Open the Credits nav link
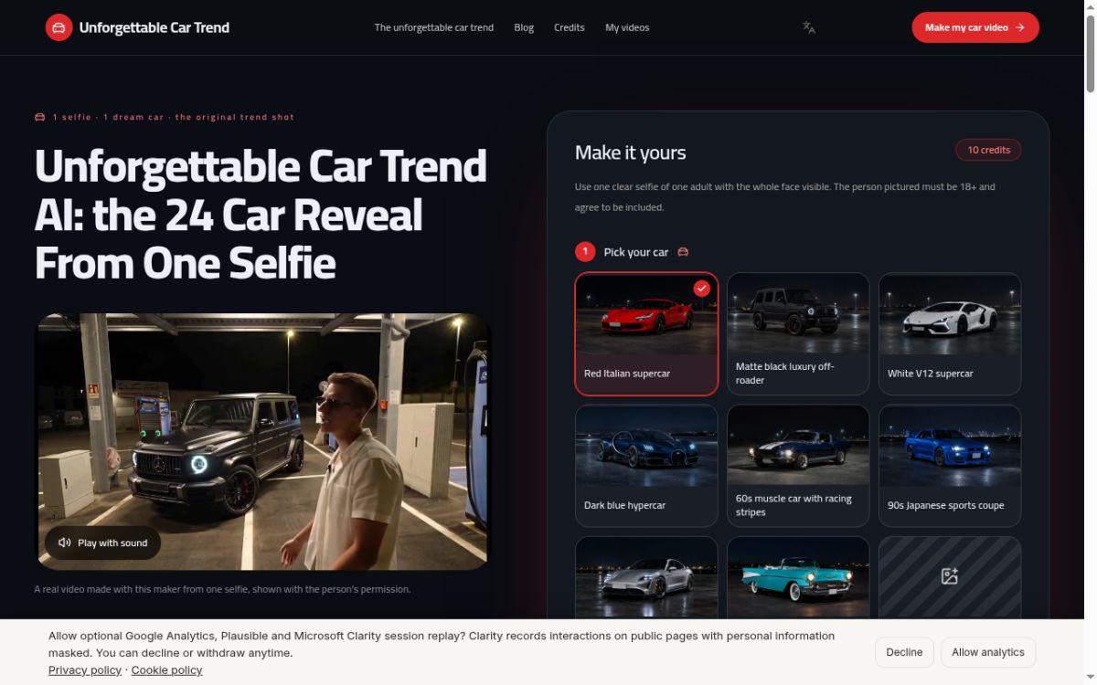This screenshot has width=1097, height=685. pos(569,27)
